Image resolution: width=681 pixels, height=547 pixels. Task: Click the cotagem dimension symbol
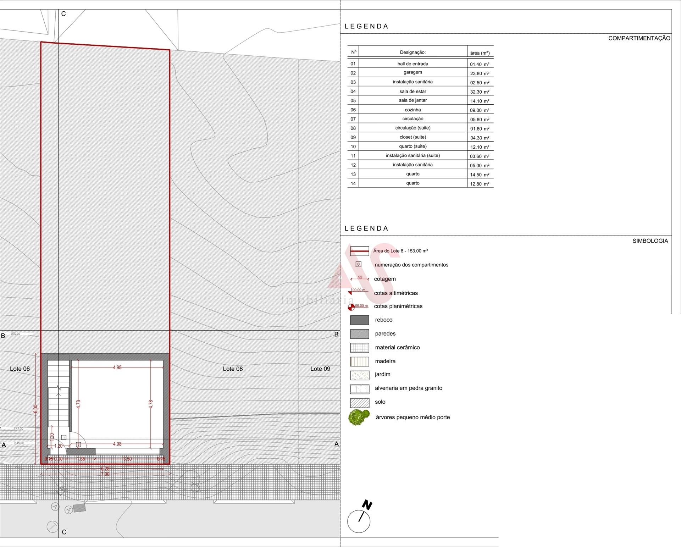[360, 278]
